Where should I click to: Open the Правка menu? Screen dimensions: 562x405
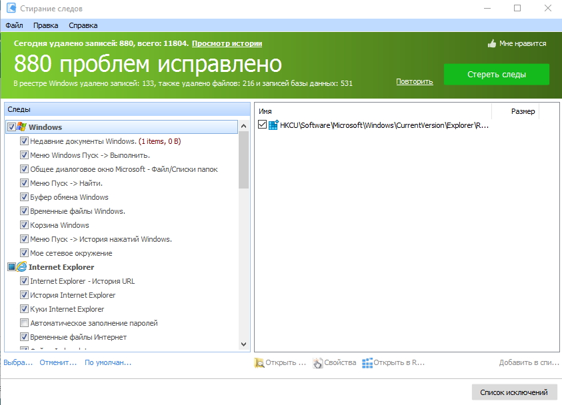coord(45,25)
